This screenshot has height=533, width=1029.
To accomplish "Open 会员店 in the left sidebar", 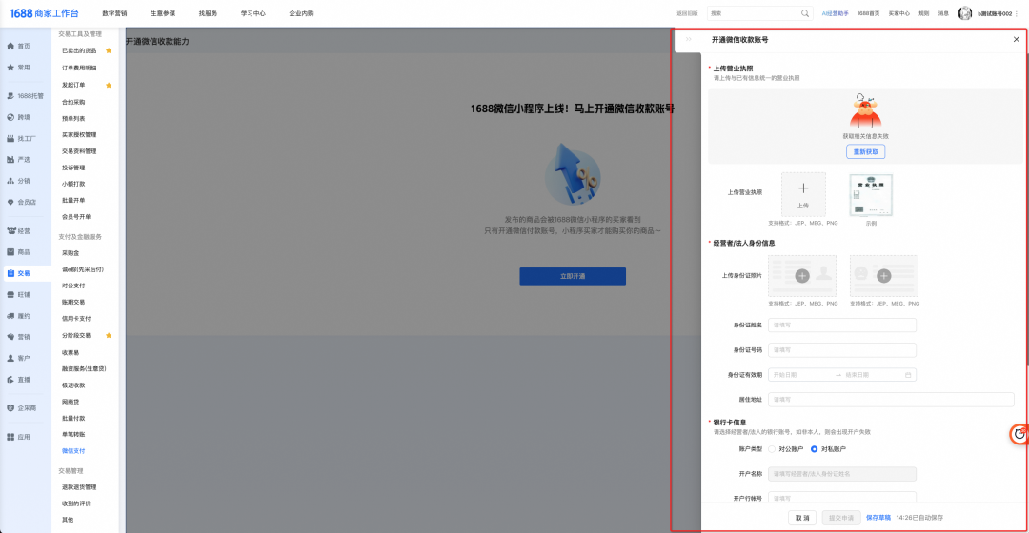I will [x=22, y=202].
